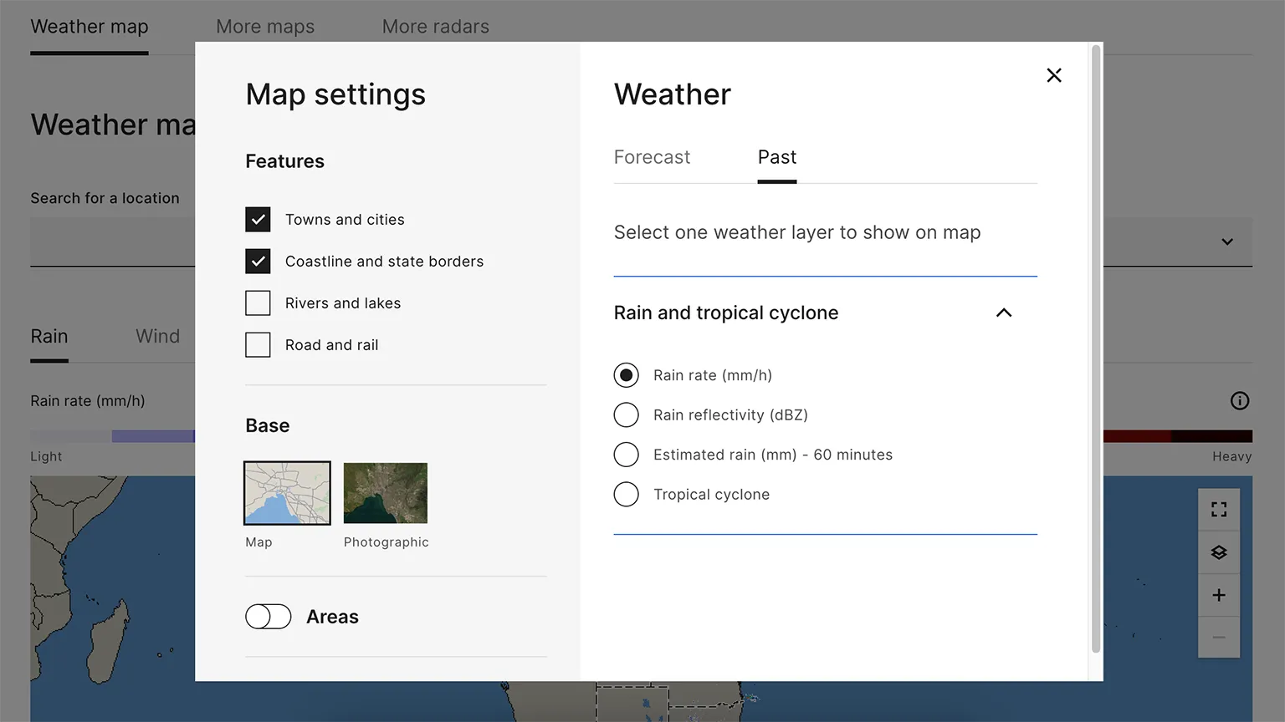Select the Photographic base map thumbnail
This screenshot has height=722, width=1285.
pos(386,493)
